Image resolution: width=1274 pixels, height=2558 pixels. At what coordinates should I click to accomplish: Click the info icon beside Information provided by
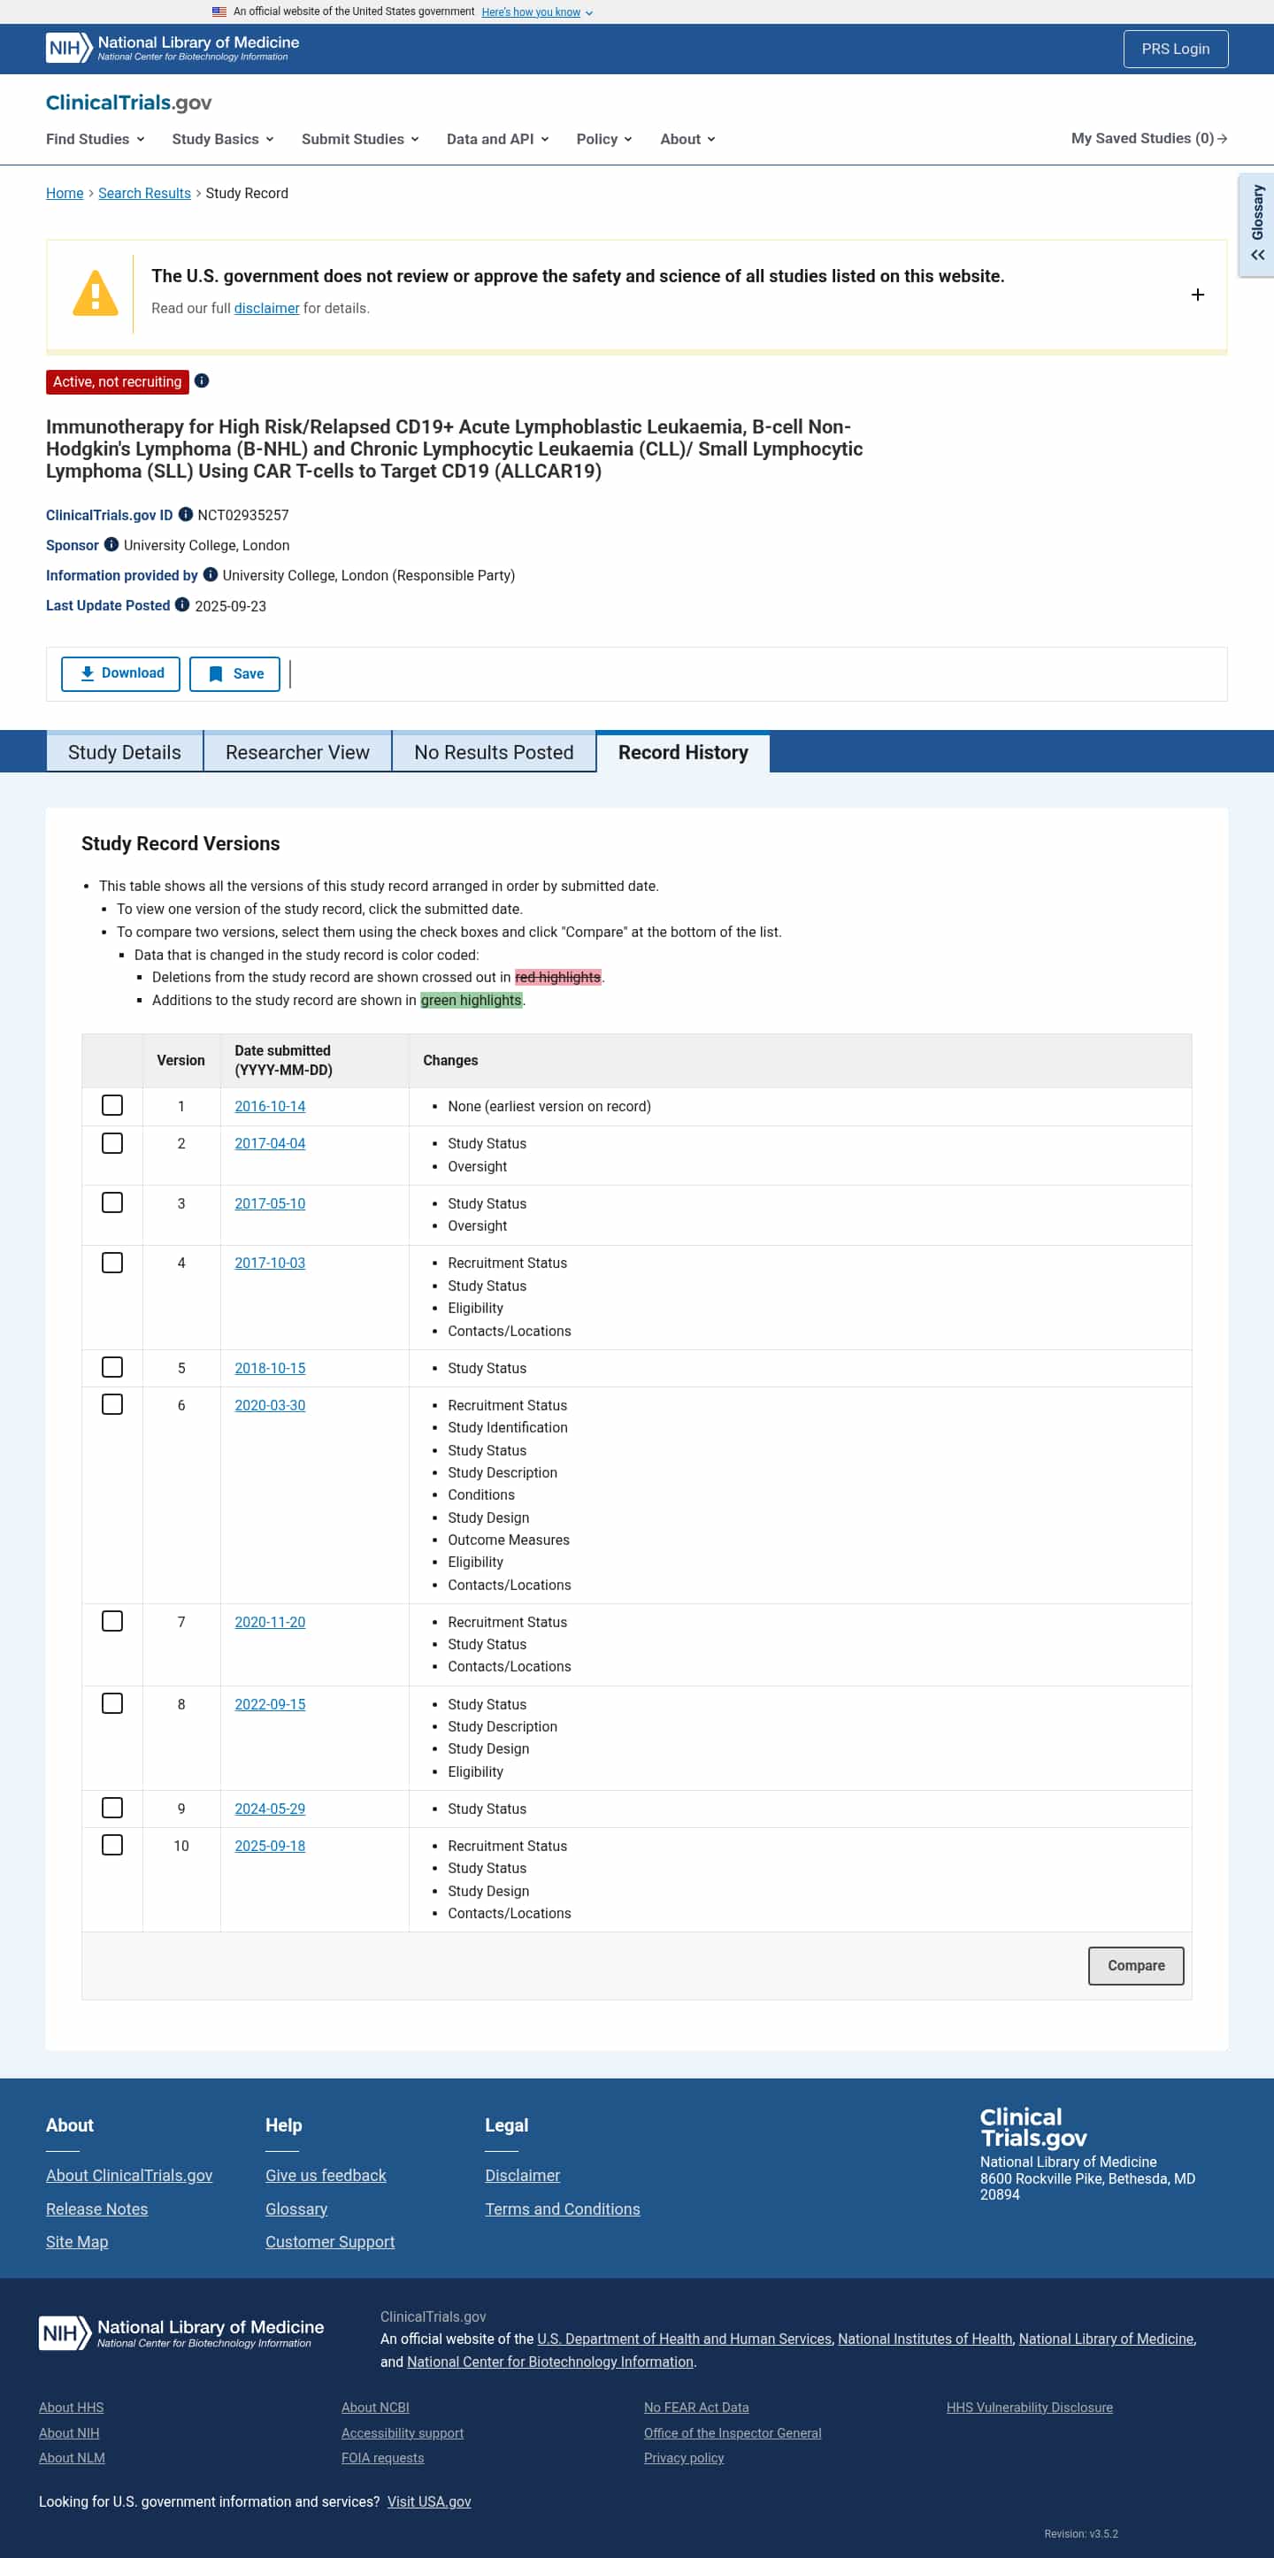[x=211, y=574]
